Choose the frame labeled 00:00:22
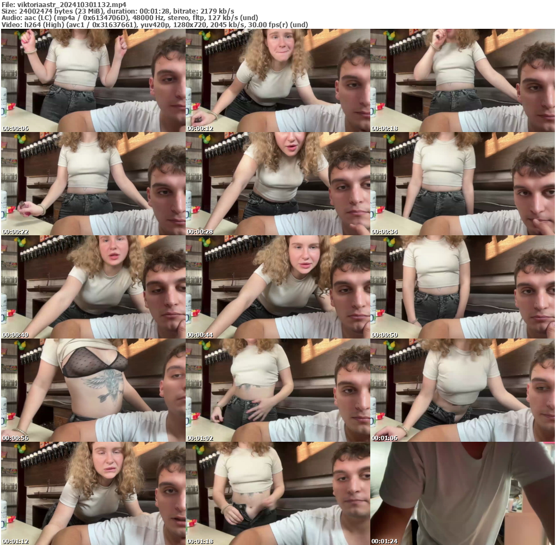The image size is (556, 545). coord(93,184)
